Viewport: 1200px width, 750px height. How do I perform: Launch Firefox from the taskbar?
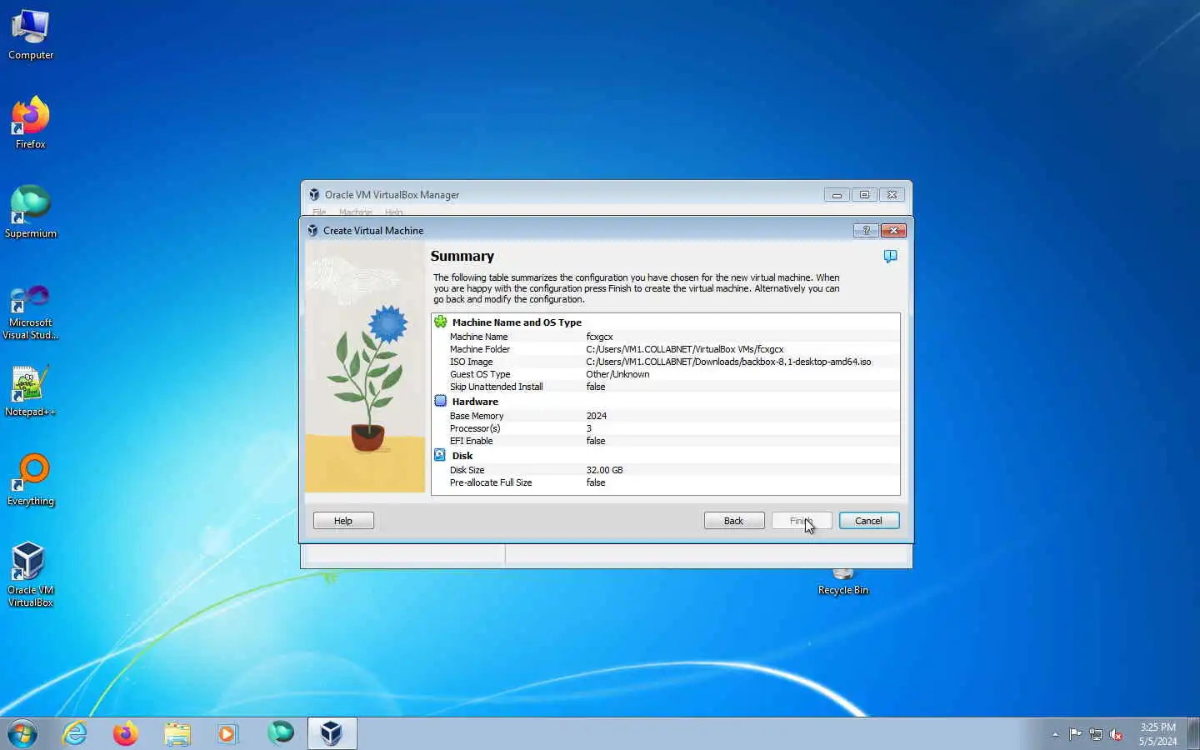click(126, 733)
